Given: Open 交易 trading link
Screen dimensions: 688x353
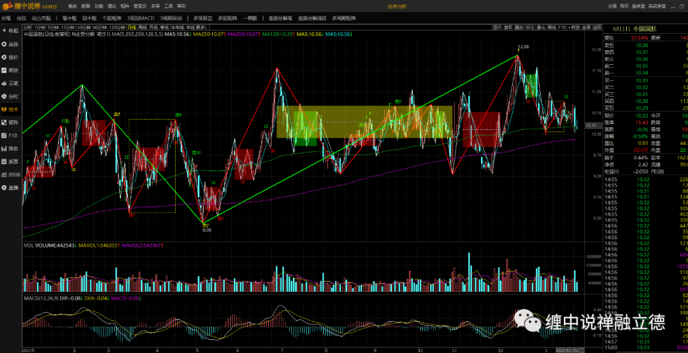Looking at the screenshot, I should point(613,6).
